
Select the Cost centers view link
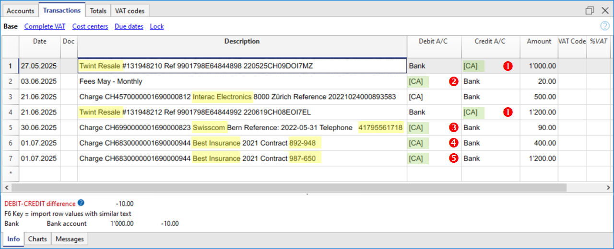[90, 26]
